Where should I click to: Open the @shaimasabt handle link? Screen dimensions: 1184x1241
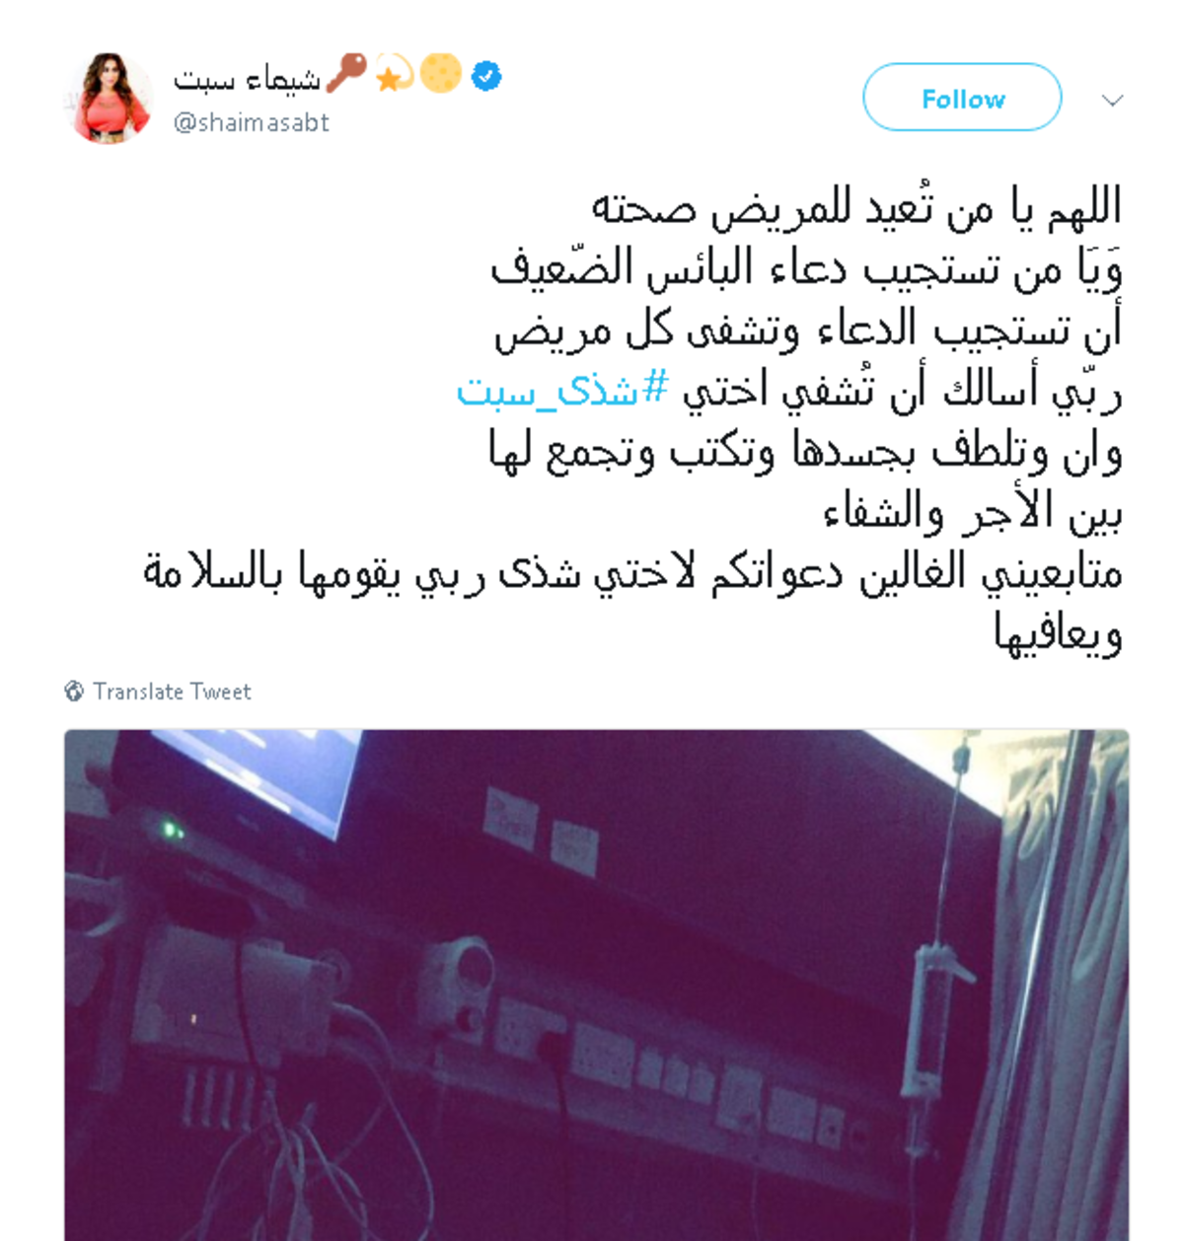252,122
